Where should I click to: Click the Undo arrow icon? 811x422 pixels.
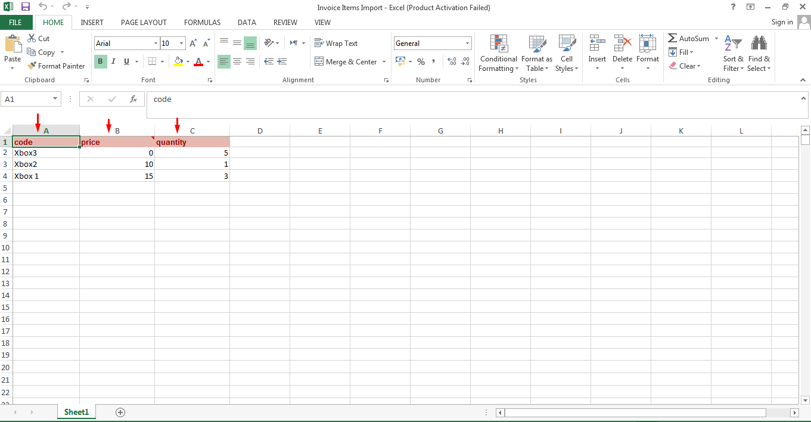click(43, 7)
